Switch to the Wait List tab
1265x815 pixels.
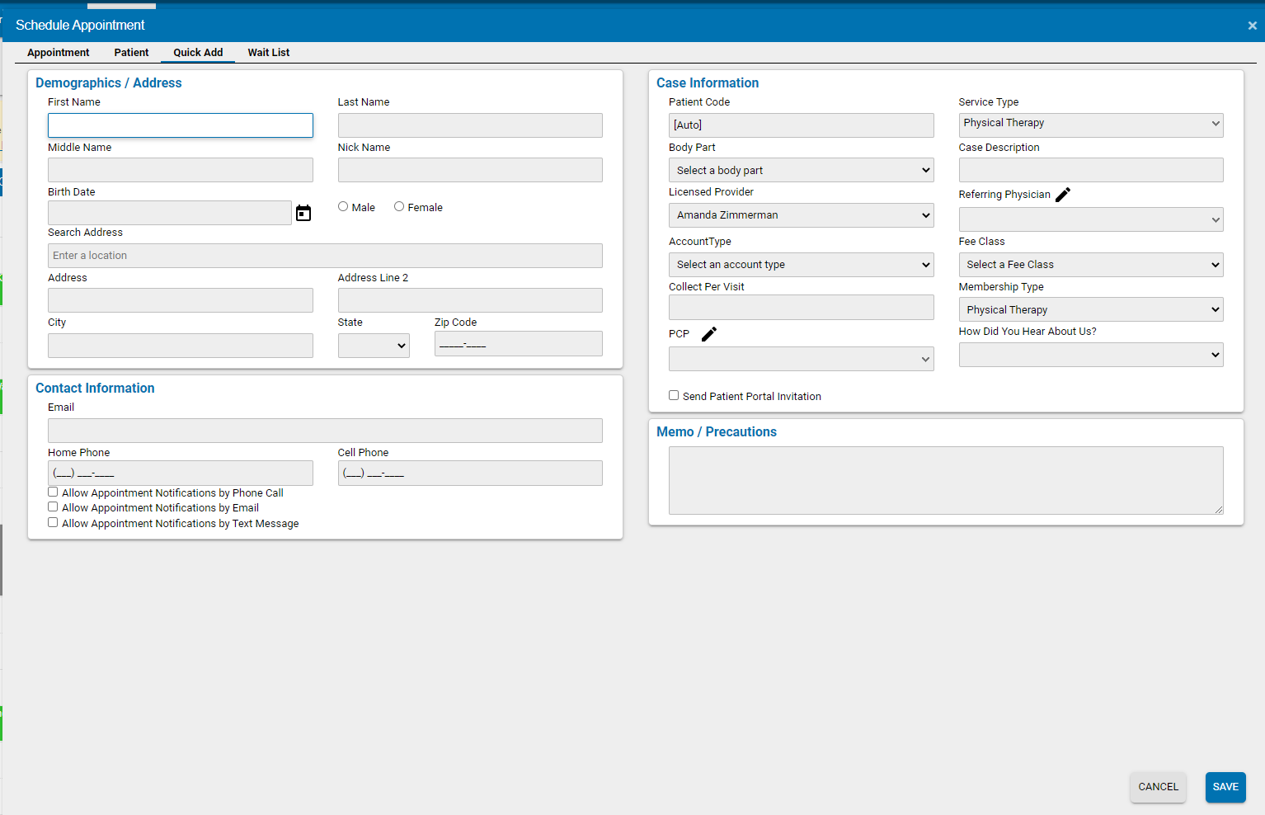[x=268, y=52]
